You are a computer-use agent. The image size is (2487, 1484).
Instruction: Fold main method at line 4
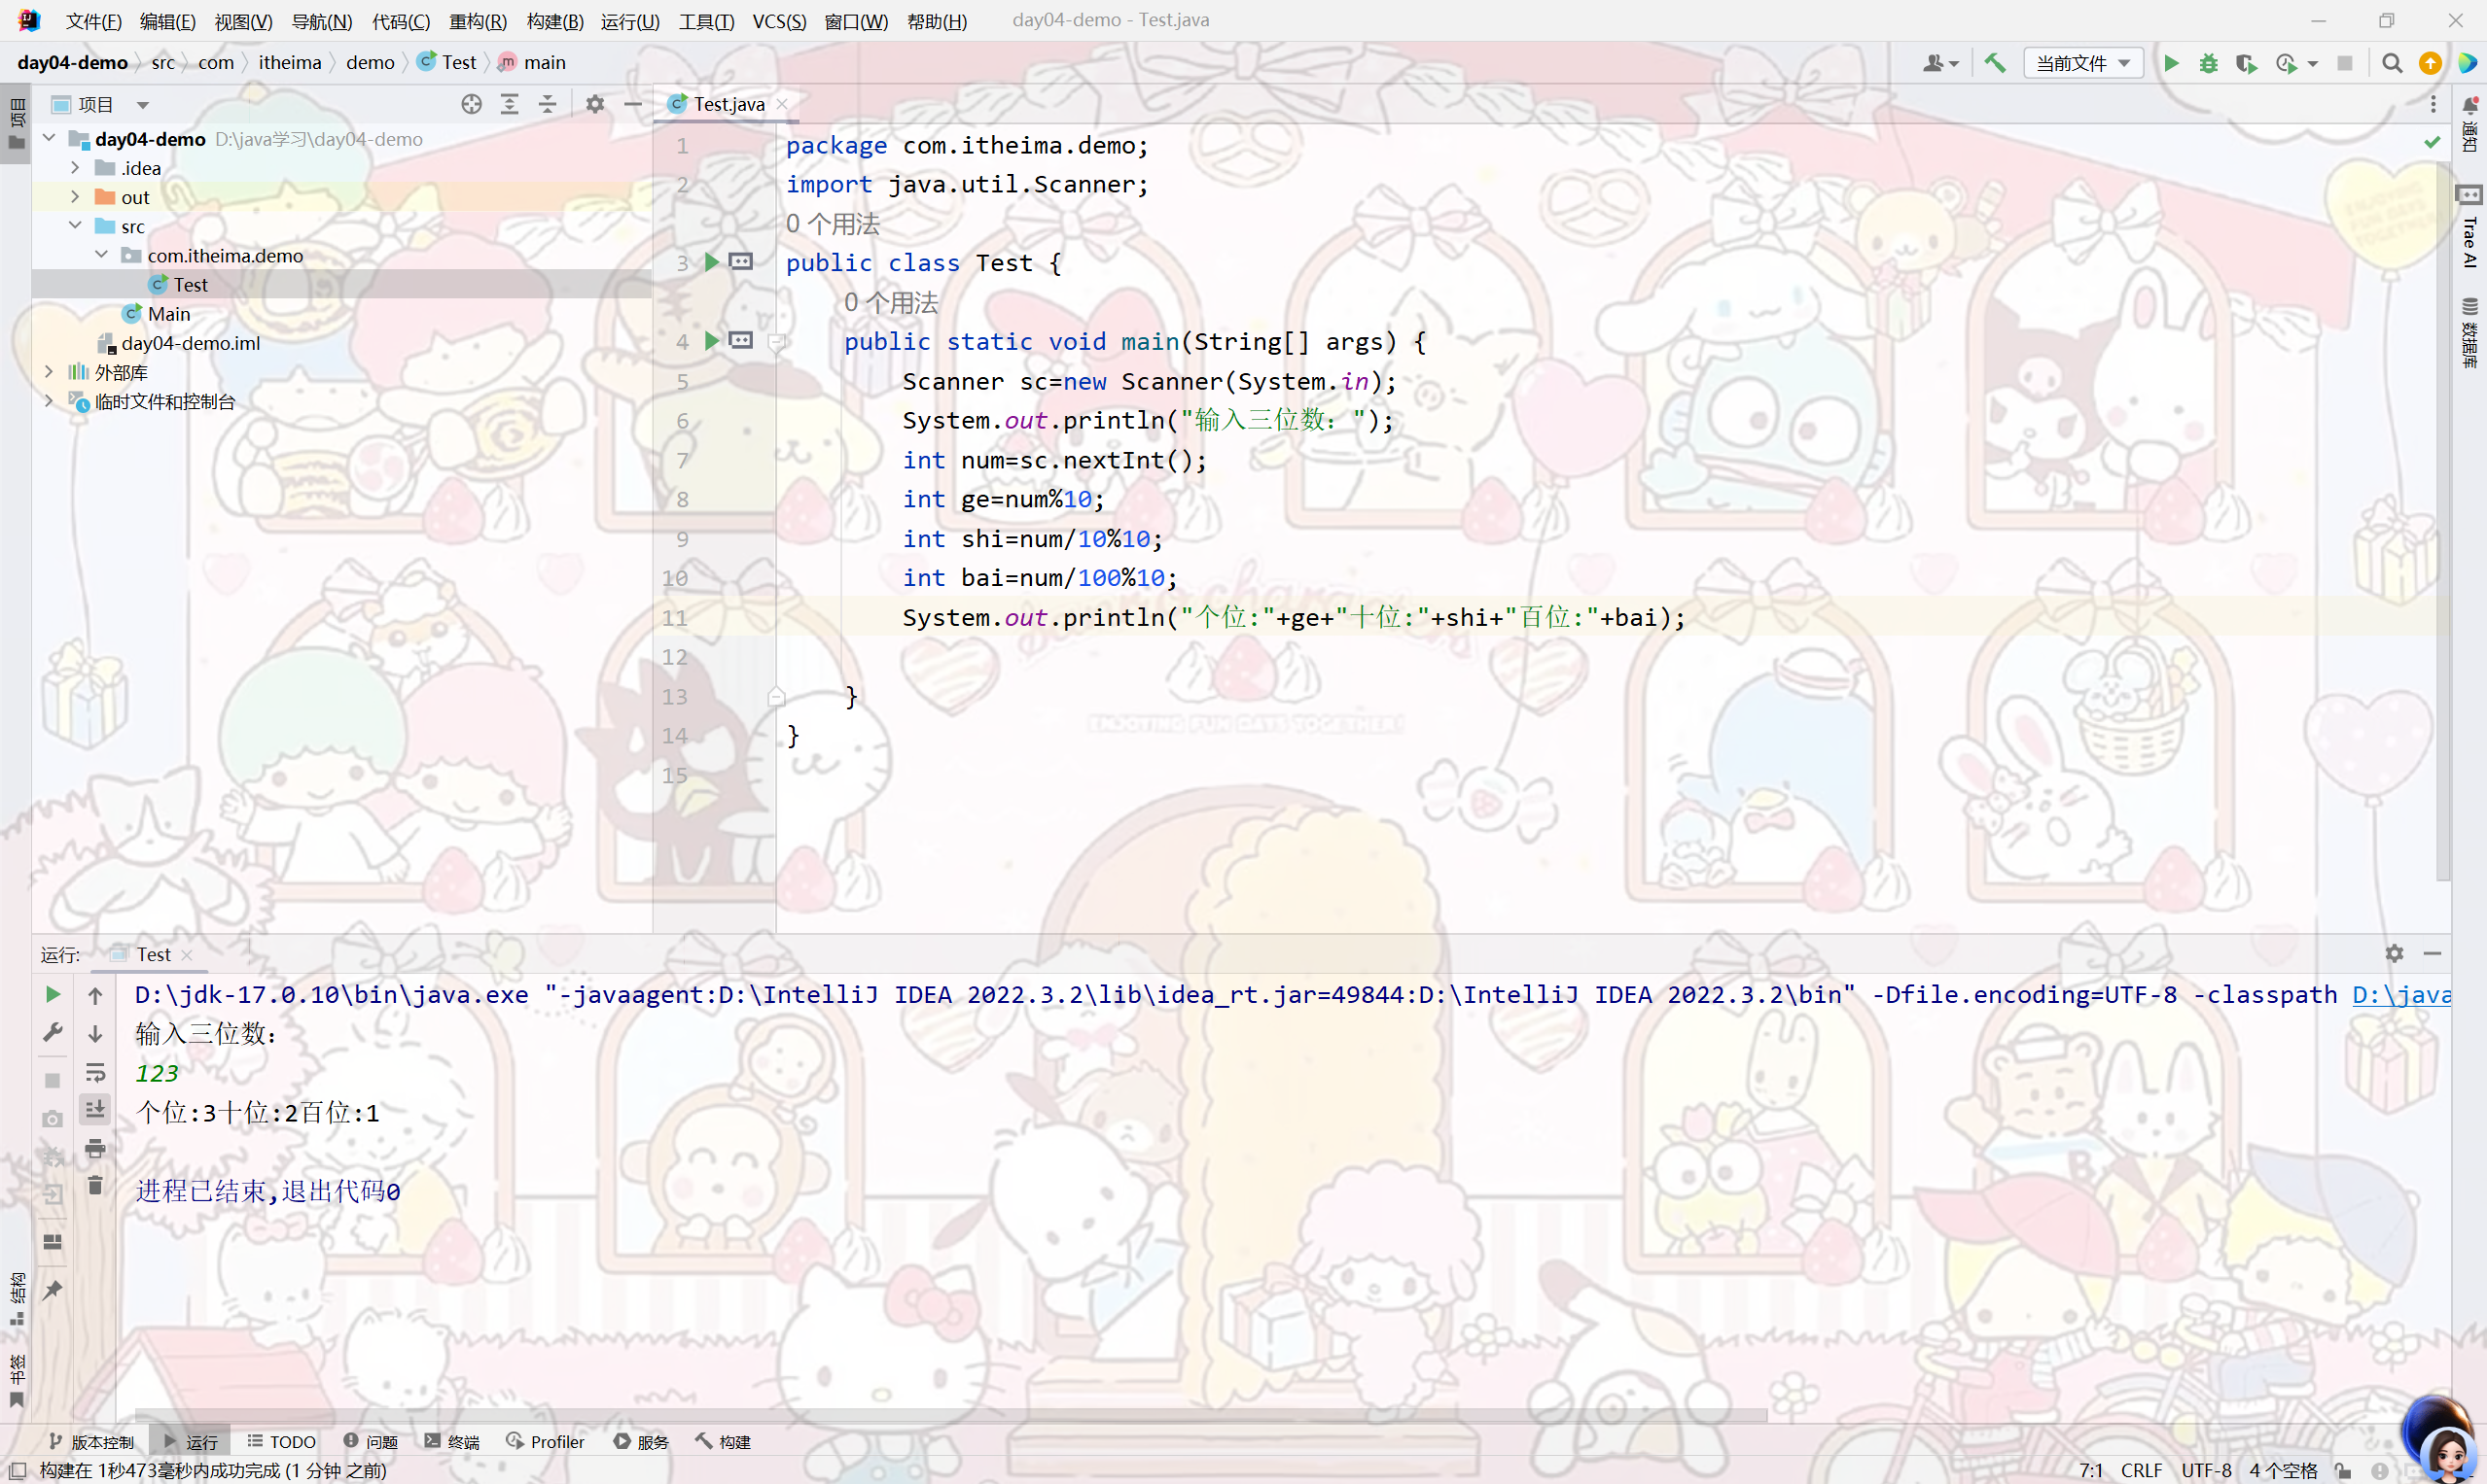[x=775, y=342]
